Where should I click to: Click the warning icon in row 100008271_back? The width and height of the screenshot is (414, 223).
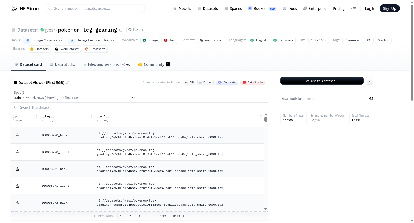click(x=17, y=169)
